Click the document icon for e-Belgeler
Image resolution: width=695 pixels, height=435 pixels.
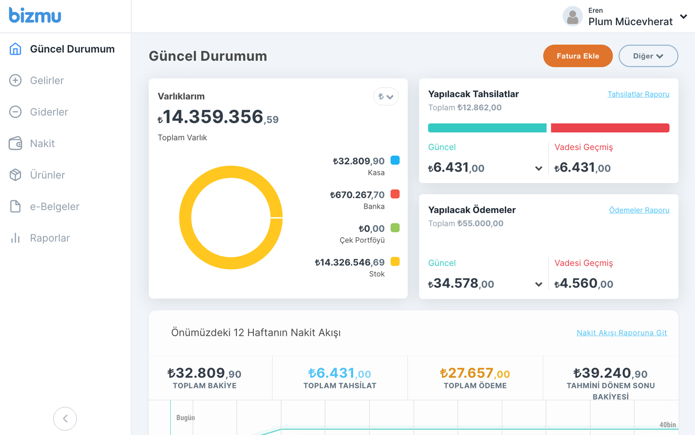(x=15, y=206)
